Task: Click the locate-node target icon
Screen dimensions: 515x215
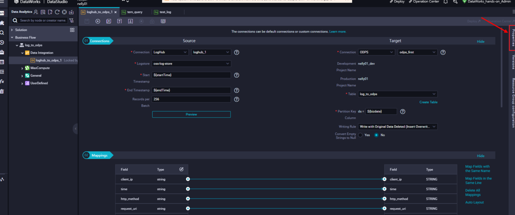Action: coord(64,12)
